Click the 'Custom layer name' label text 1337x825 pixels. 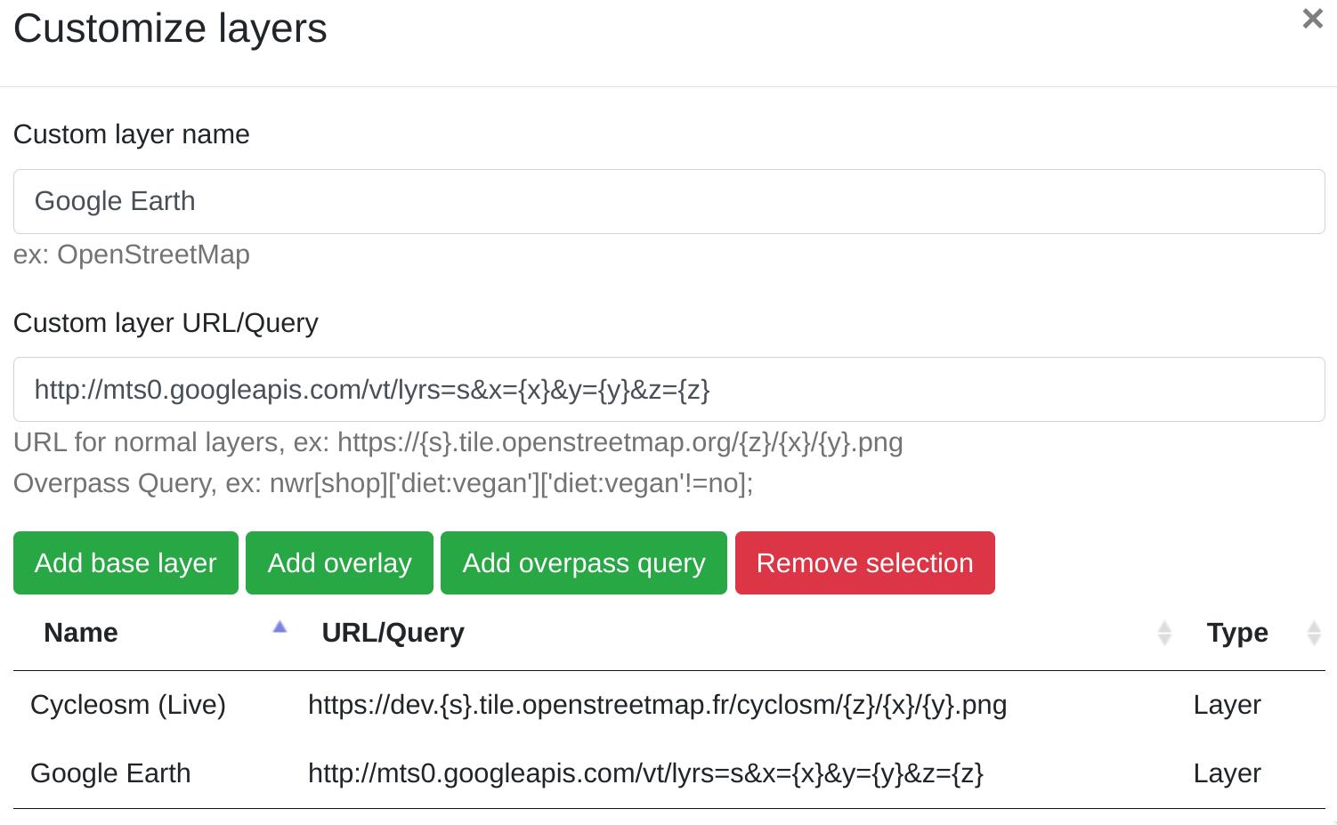coord(132,134)
